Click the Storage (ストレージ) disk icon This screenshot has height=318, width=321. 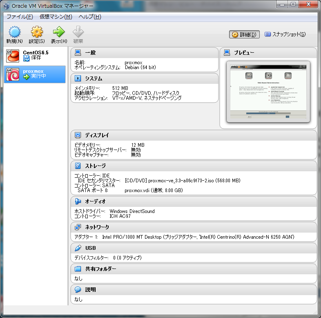tap(78, 166)
